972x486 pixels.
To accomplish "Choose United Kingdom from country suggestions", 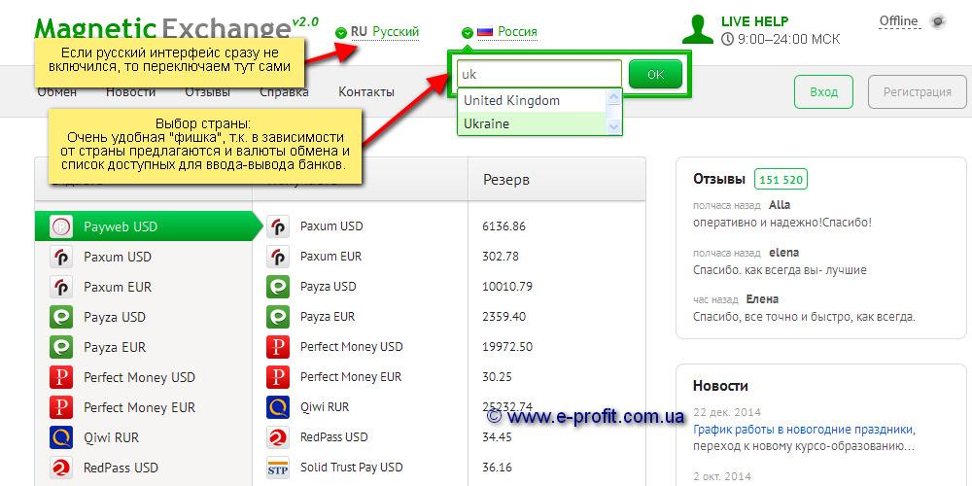I will coord(533,100).
